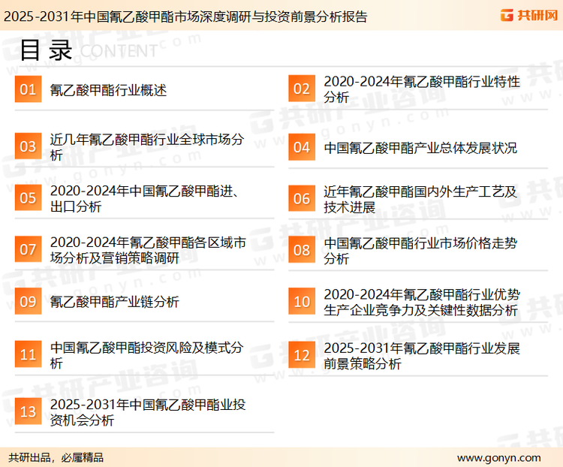This screenshot has height=467, width=563.
Task: Open chapter 中国氰乙酸甲酯产业总体发展状况
Action: pos(420,148)
